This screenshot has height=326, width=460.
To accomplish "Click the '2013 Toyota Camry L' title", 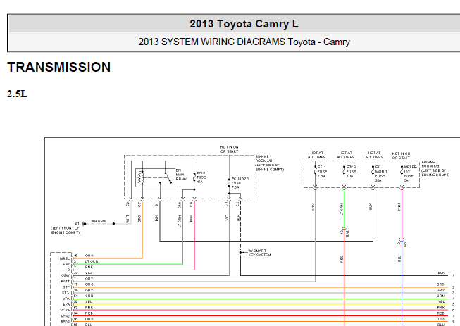I will tap(244, 24).
